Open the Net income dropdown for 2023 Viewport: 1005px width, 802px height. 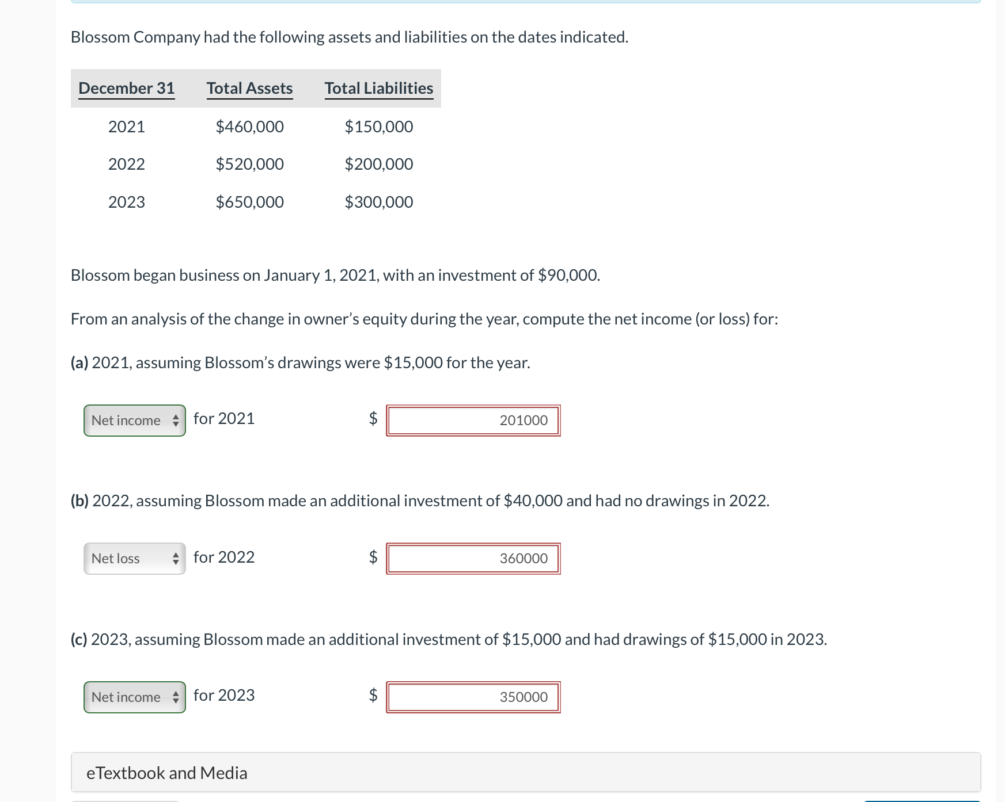(x=134, y=697)
